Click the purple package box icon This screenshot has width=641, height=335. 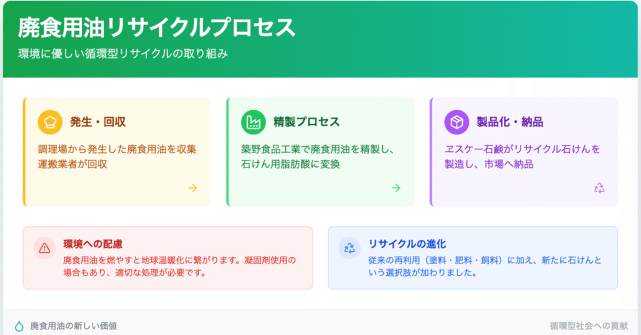[x=457, y=122]
